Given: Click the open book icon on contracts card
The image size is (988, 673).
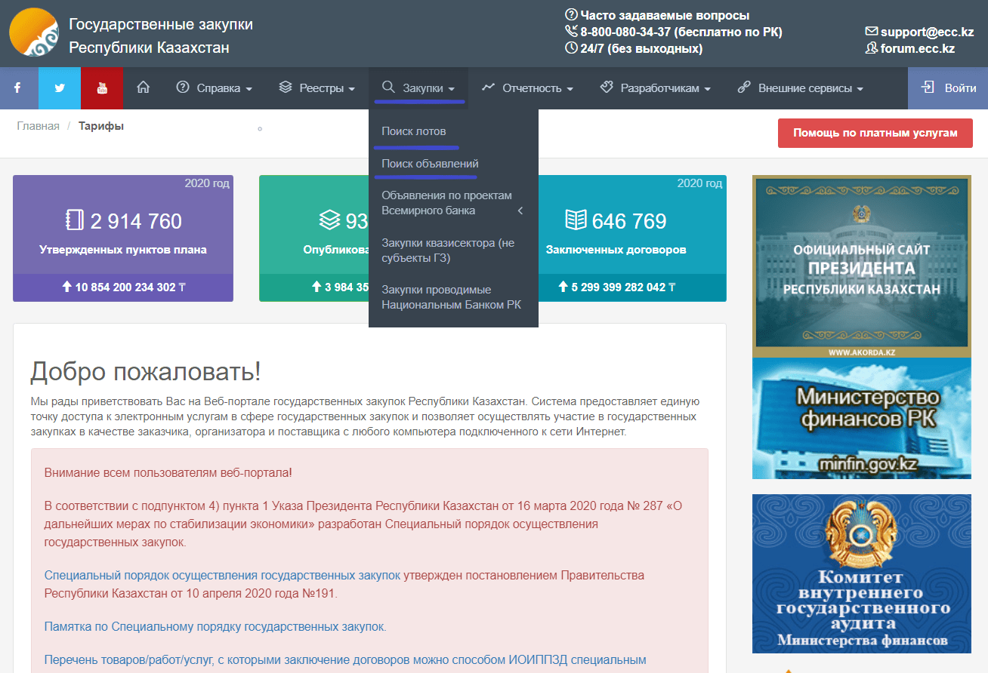Looking at the screenshot, I should pyautogui.click(x=576, y=220).
